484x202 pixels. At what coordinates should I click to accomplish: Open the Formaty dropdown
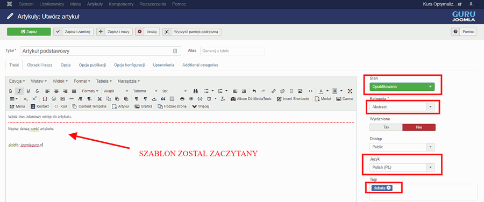tap(90, 91)
